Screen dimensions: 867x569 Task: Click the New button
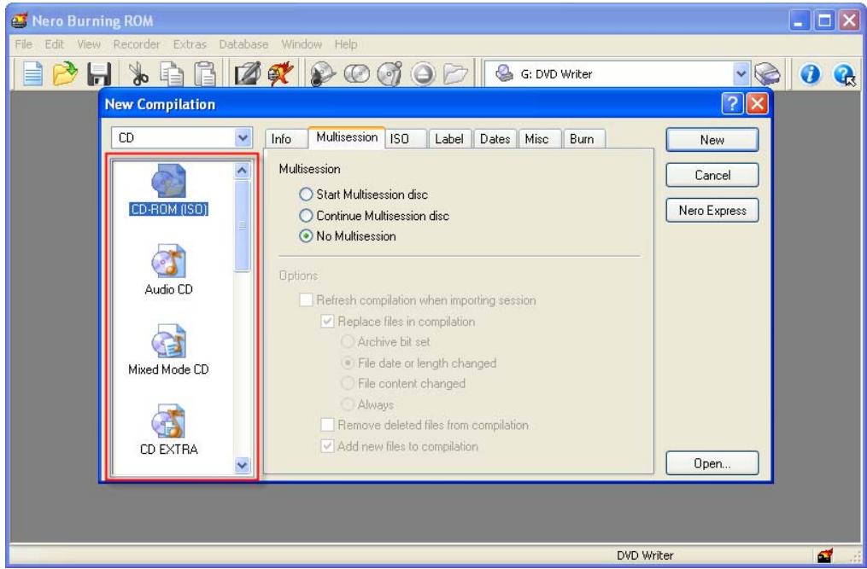tap(712, 140)
